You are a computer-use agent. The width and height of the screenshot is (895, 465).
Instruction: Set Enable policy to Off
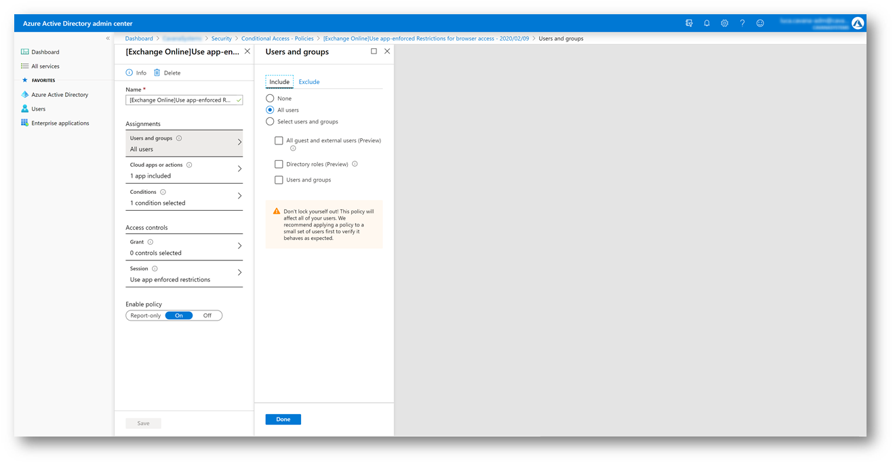(x=207, y=315)
